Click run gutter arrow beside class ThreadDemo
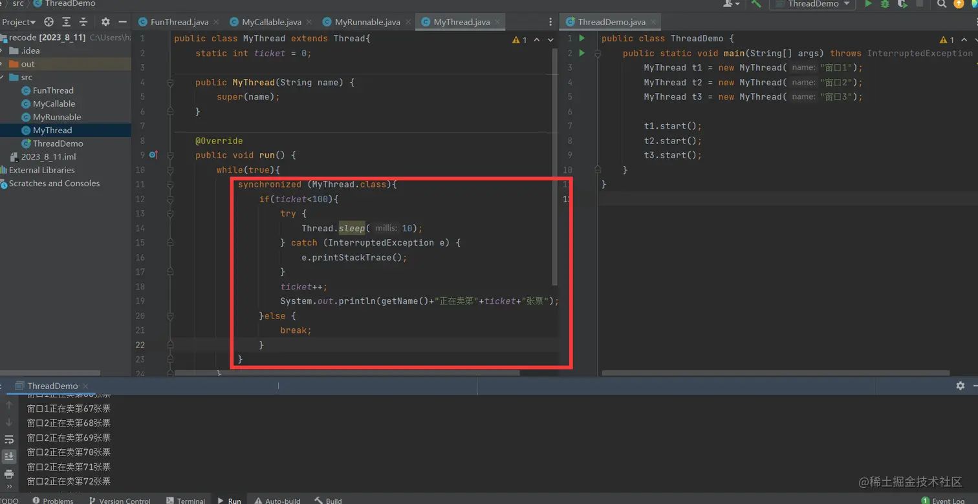 coord(581,39)
